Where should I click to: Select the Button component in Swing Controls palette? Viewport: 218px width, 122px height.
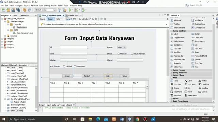coord(196,34)
